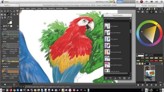Open the Filters menu
The height and width of the screenshot is (92, 164).
point(45,8)
